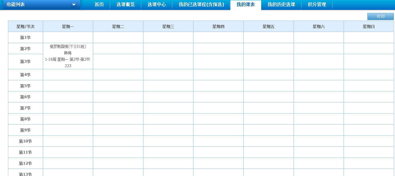Click the 第2节 row label

(x=26, y=49)
